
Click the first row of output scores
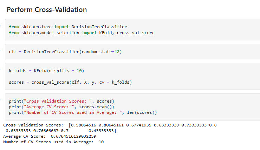110,125
